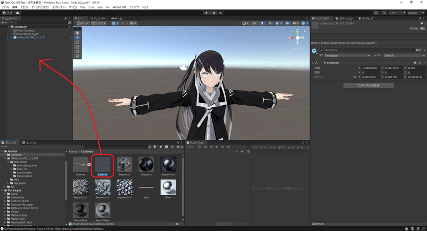Select the Engrave a material thumbnail
This screenshot has width=427, height=231.
click(124, 164)
